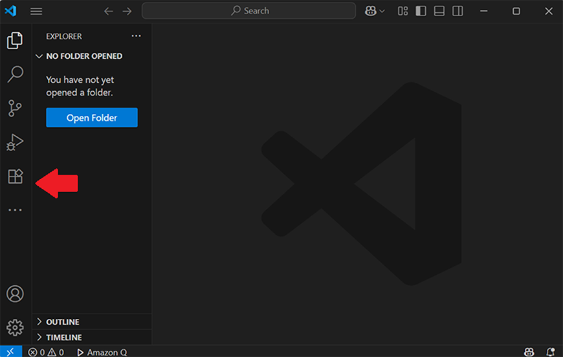Image resolution: width=563 pixels, height=357 pixels.
Task: Open the Explorer view in activity bar
Action: [15, 40]
